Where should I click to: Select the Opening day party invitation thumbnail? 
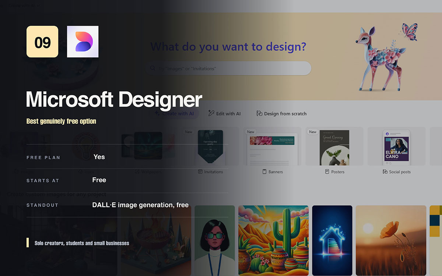[210, 146]
